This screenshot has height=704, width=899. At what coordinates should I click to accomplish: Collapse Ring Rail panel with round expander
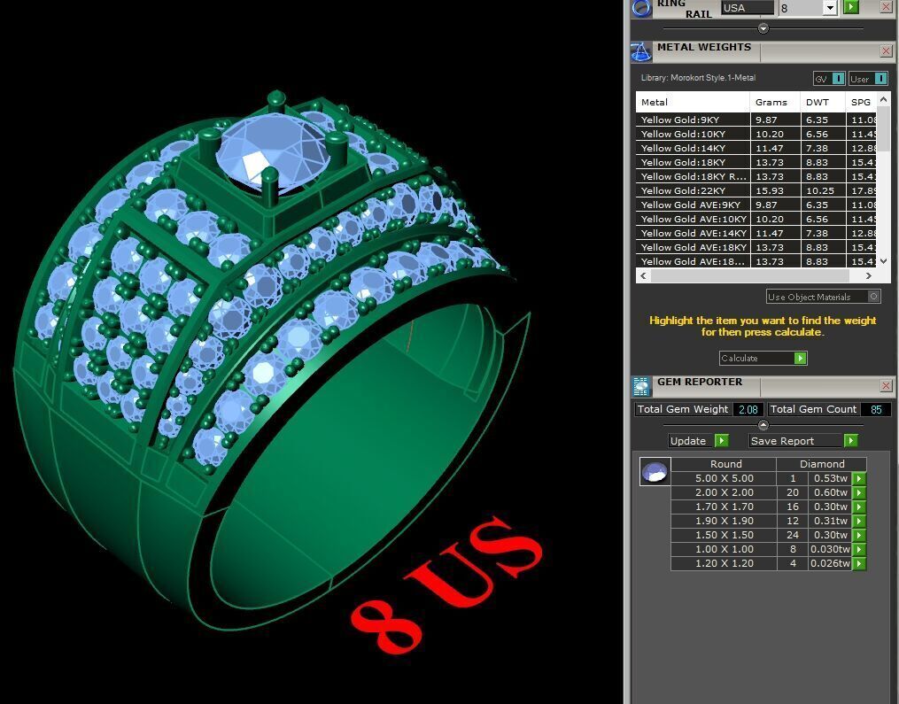click(763, 28)
